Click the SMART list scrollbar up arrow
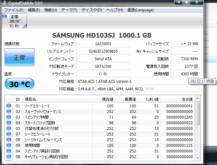 point(198,98)
